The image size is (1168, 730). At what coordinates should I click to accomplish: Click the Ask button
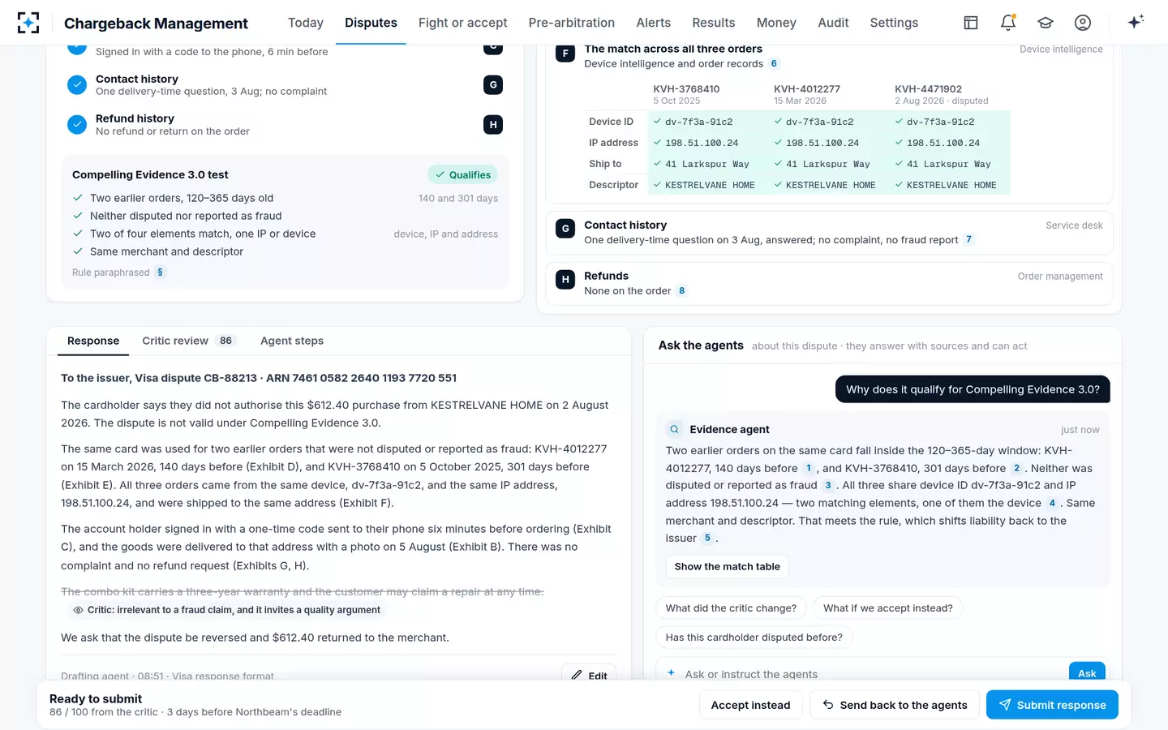point(1087,672)
